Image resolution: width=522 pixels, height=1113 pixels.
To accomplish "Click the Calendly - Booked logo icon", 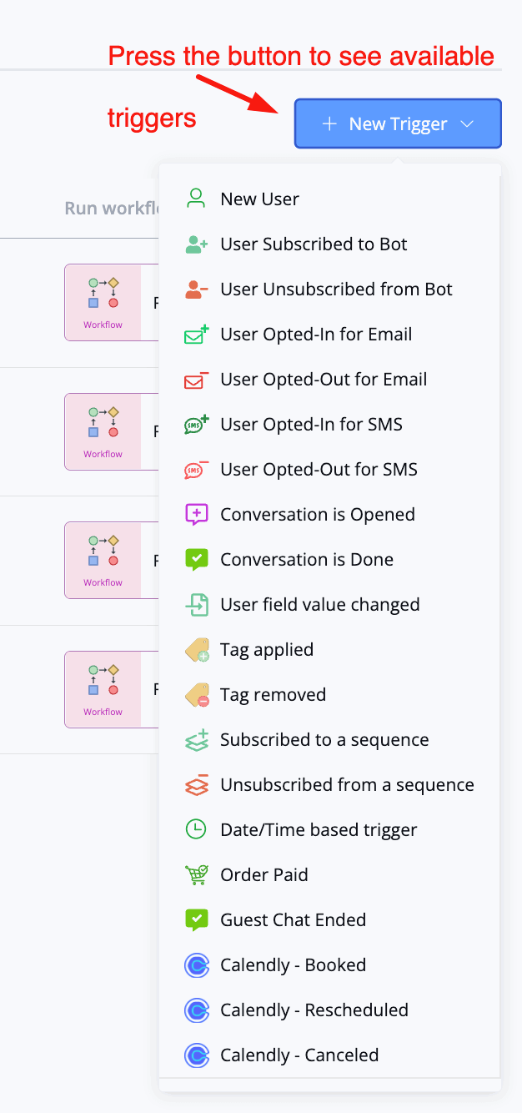I will click(196, 965).
